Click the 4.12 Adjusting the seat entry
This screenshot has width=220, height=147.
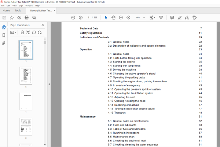pos(121,97)
